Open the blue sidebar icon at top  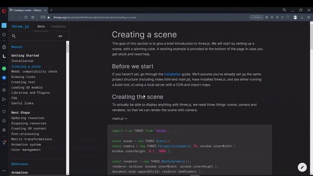tap(4, 25)
